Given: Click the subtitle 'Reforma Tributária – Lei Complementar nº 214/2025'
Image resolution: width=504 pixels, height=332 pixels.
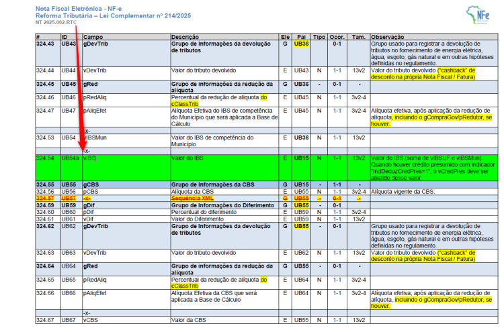Looking at the screenshot, I should [x=113, y=15].
